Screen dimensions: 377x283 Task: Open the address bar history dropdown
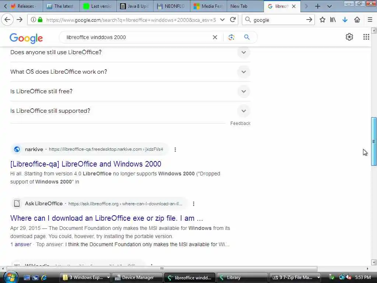coord(222,20)
